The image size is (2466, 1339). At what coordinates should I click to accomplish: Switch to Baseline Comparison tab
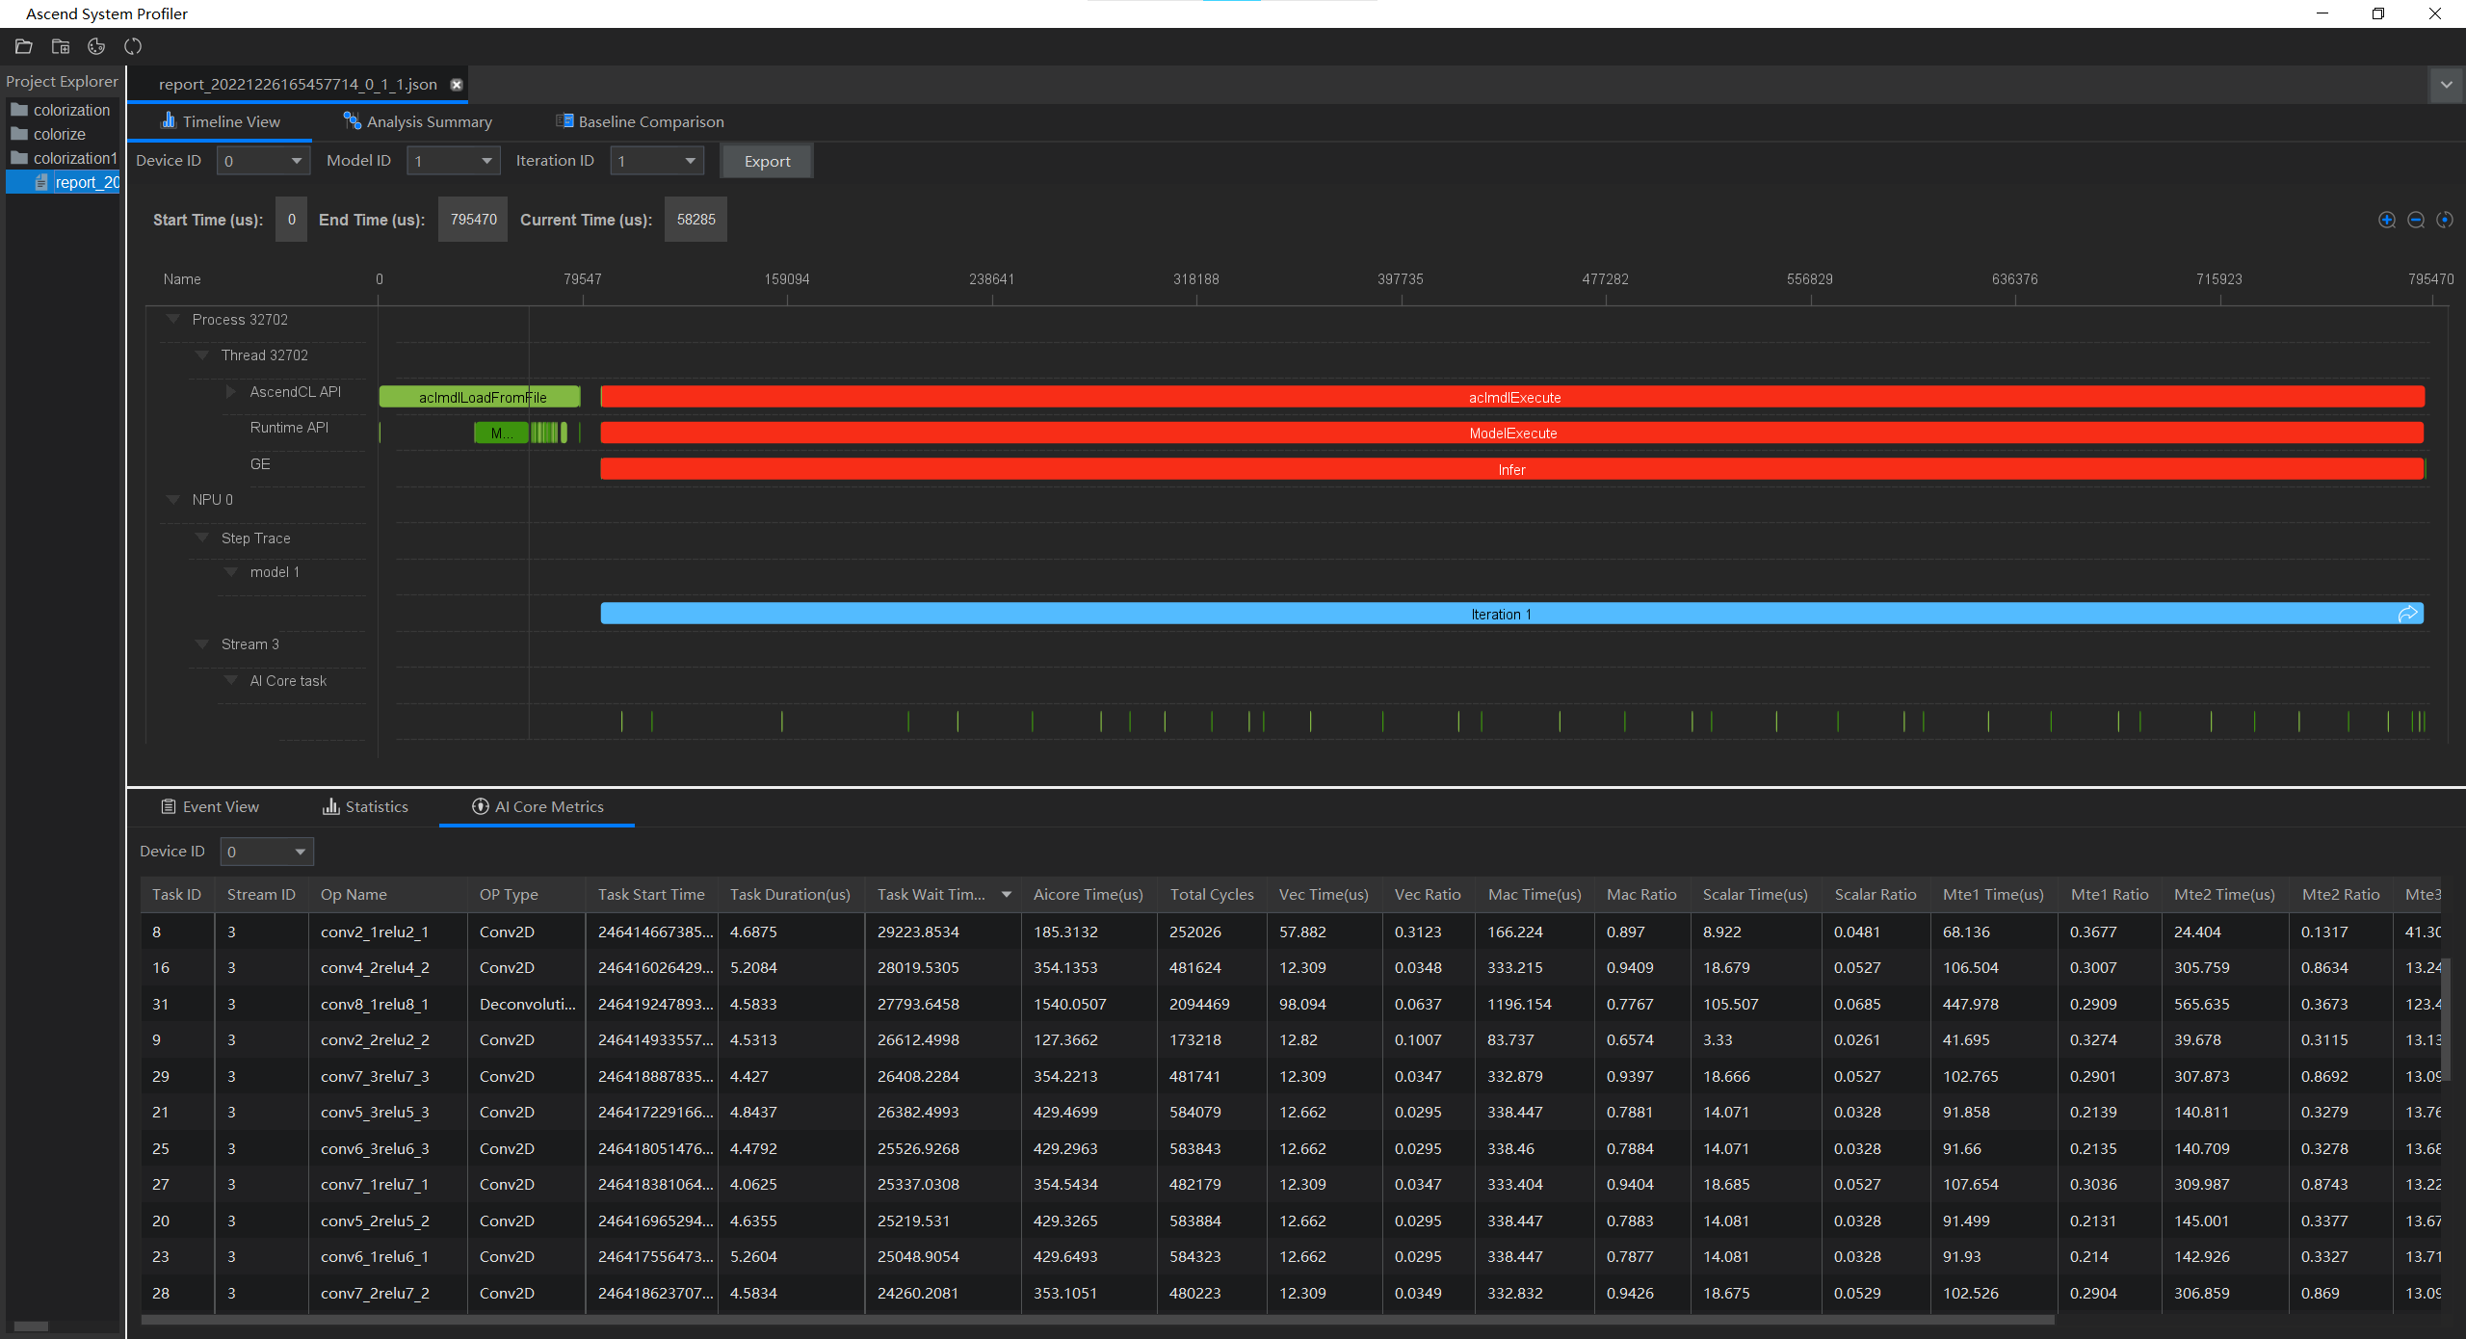tap(640, 121)
